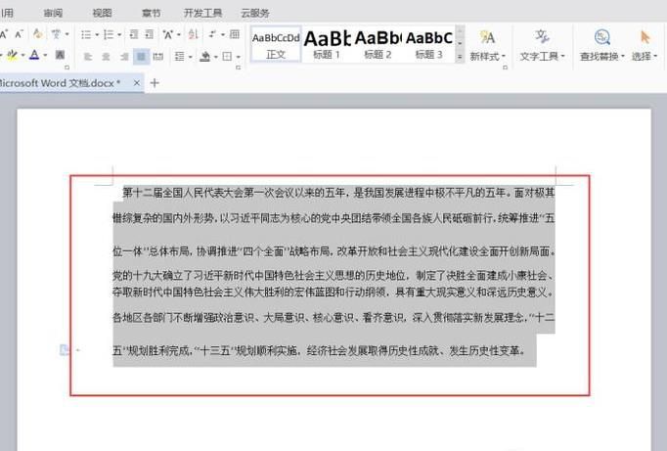Screen dimensions: 667x451
Task: Click the show/hide paragraph marks icon
Action: coord(212,34)
